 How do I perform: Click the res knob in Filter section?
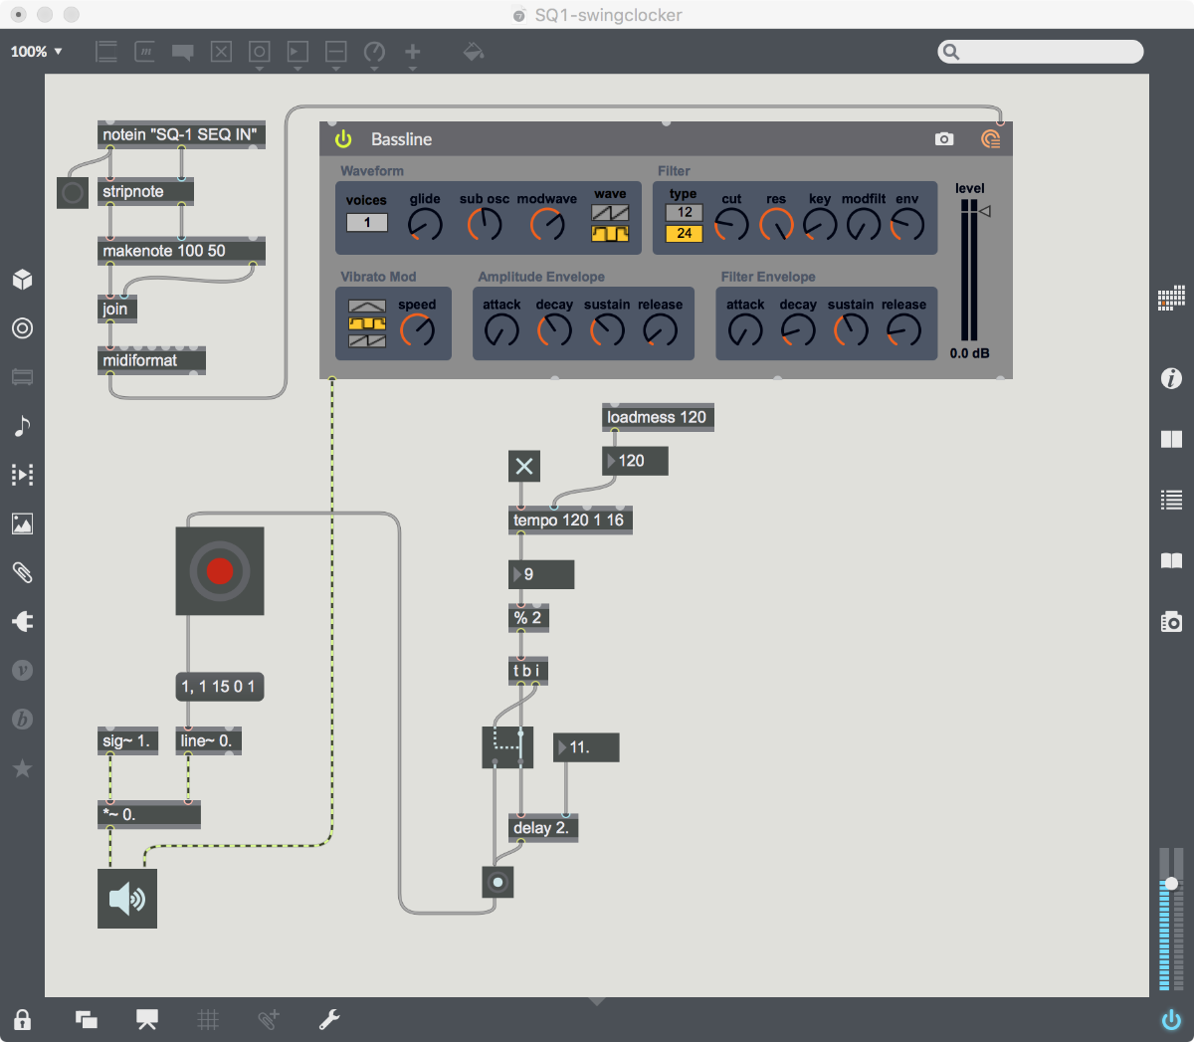pos(776,225)
